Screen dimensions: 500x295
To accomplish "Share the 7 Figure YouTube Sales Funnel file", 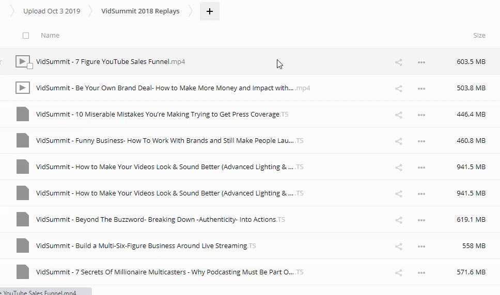I will tap(398, 62).
